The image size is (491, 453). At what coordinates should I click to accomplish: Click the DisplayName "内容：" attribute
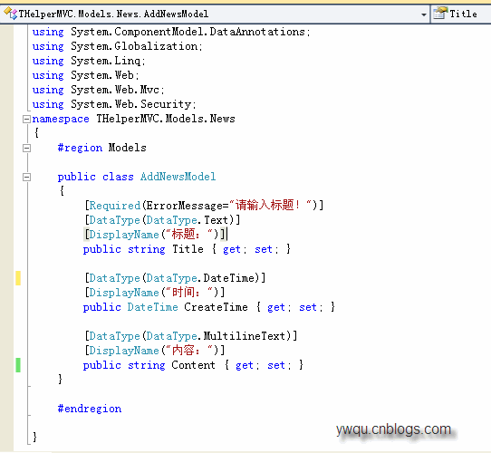click(x=155, y=351)
